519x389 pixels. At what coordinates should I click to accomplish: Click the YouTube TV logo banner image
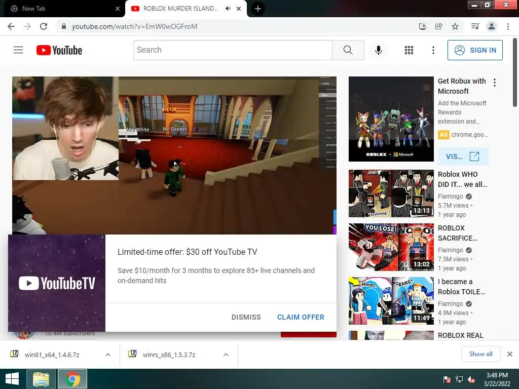(x=57, y=283)
